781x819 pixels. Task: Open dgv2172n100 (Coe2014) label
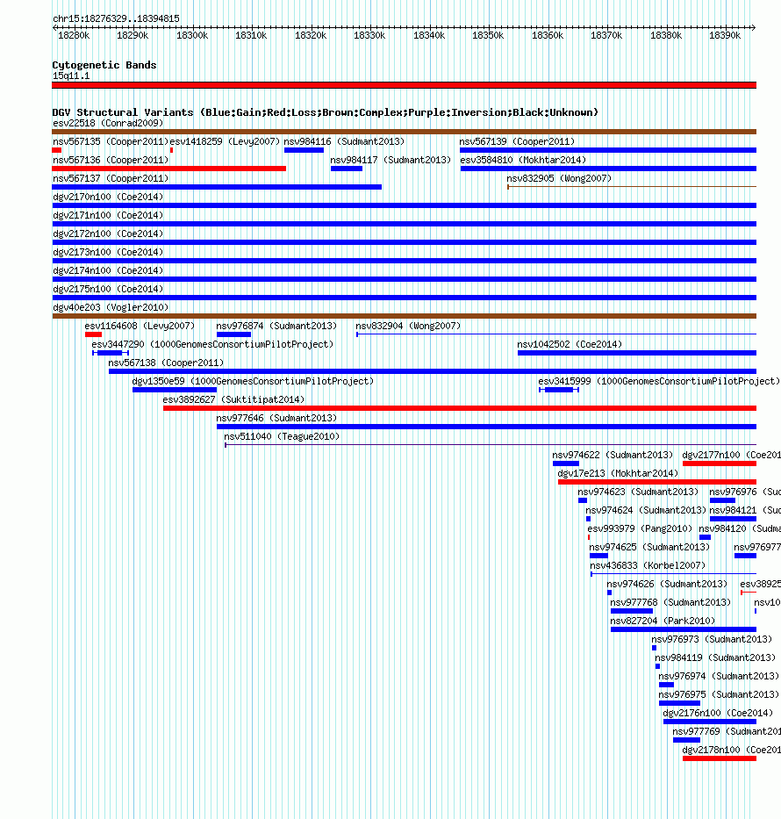[108, 233]
